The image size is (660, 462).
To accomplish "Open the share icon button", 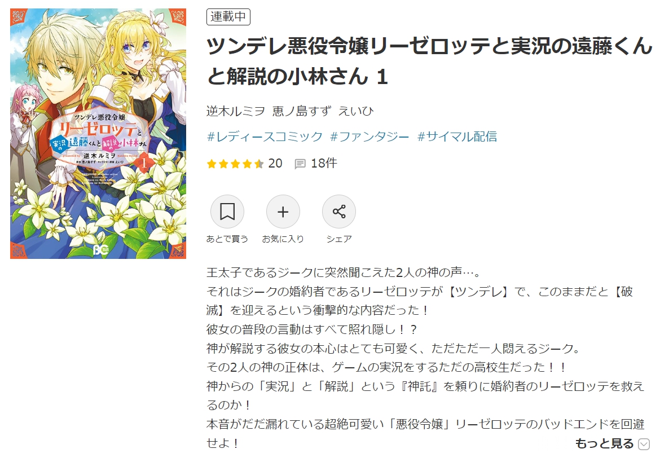I will pos(339,212).
